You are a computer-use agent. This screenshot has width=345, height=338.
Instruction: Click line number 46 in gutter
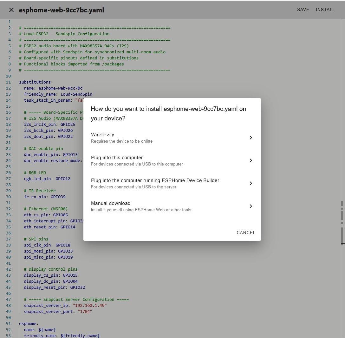pos(8,293)
